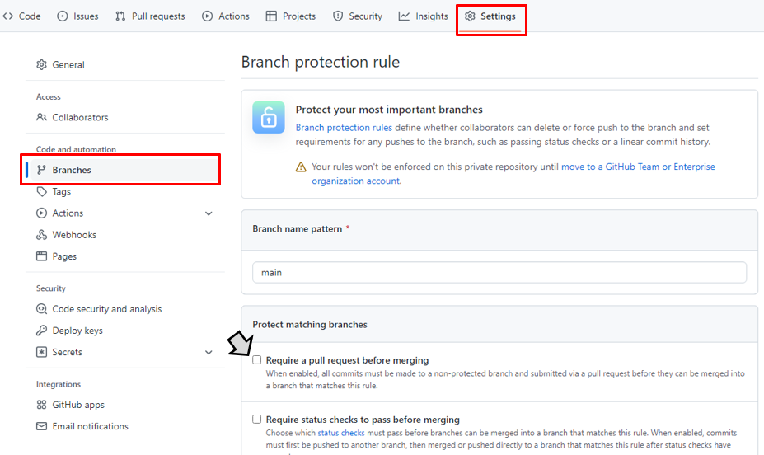Enable Require a pull request before merging
Image resolution: width=764 pixels, height=455 pixels.
(257, 360)
